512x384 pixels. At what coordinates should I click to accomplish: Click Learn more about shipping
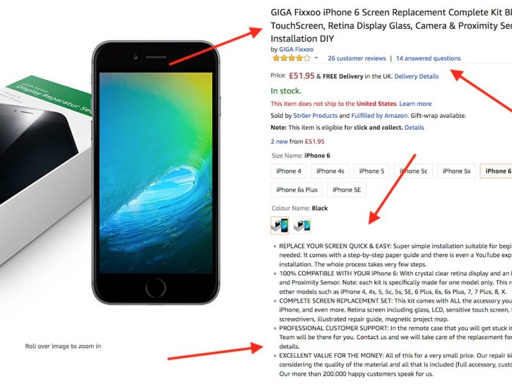click(x=415, y=104)
